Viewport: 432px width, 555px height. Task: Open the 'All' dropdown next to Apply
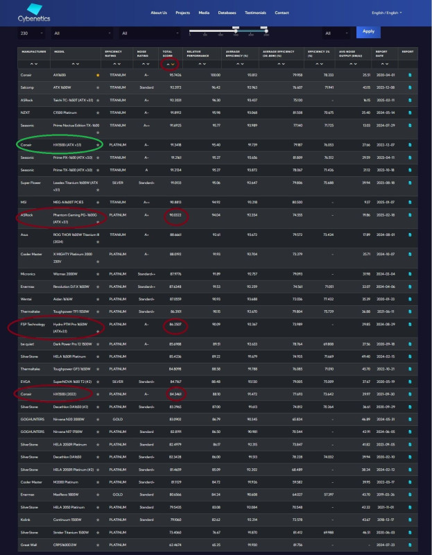[336, 33]
